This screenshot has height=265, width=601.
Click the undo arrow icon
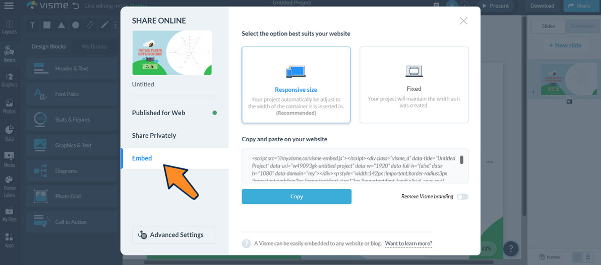tap(76, 6)
